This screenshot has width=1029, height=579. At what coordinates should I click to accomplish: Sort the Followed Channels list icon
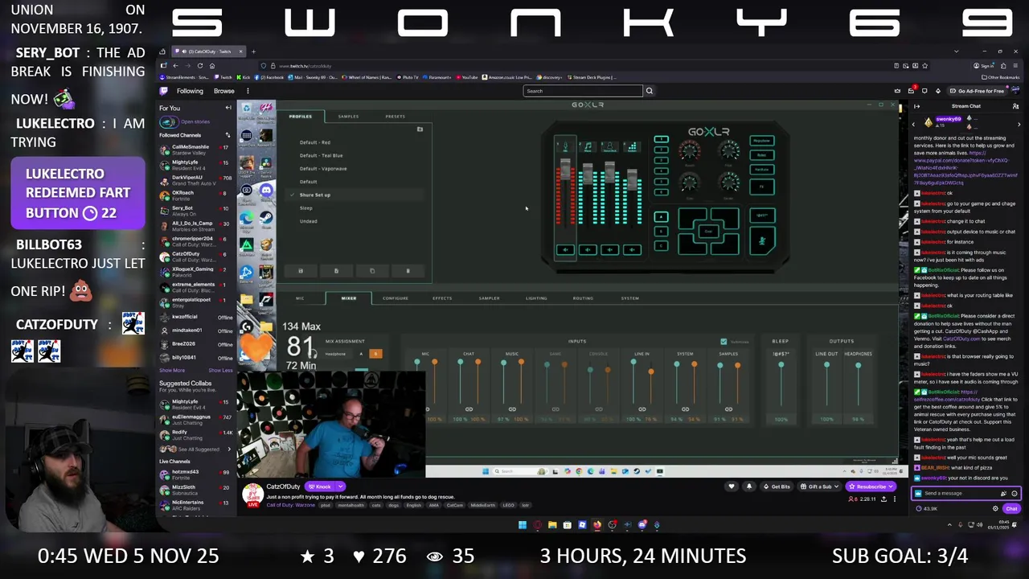coord(228,135)
